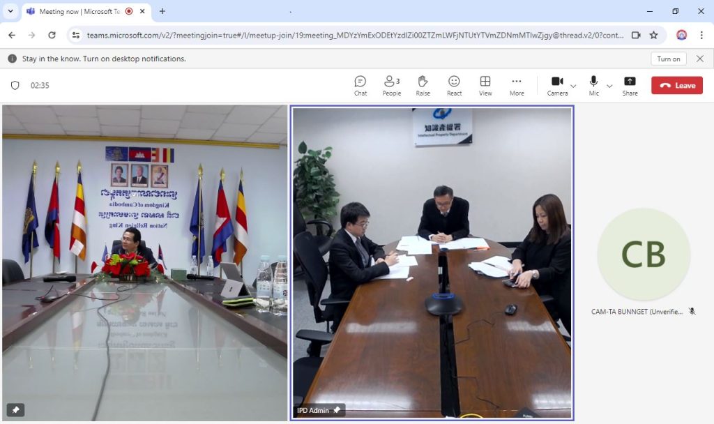
Task: Leave the meeting
Action: pyautogui.click(x=676, y=85)
